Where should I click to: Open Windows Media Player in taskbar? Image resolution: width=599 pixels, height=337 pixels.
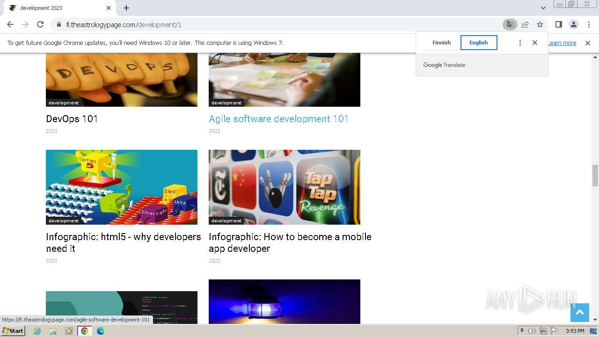[x=69, y=331]
